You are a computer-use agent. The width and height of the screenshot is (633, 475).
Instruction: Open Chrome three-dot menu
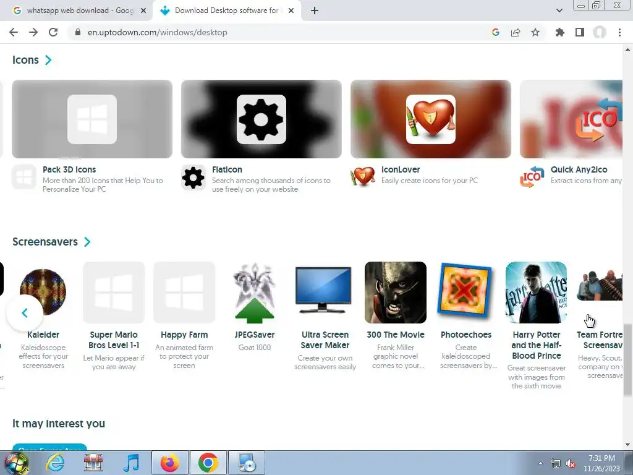point(619,32)
